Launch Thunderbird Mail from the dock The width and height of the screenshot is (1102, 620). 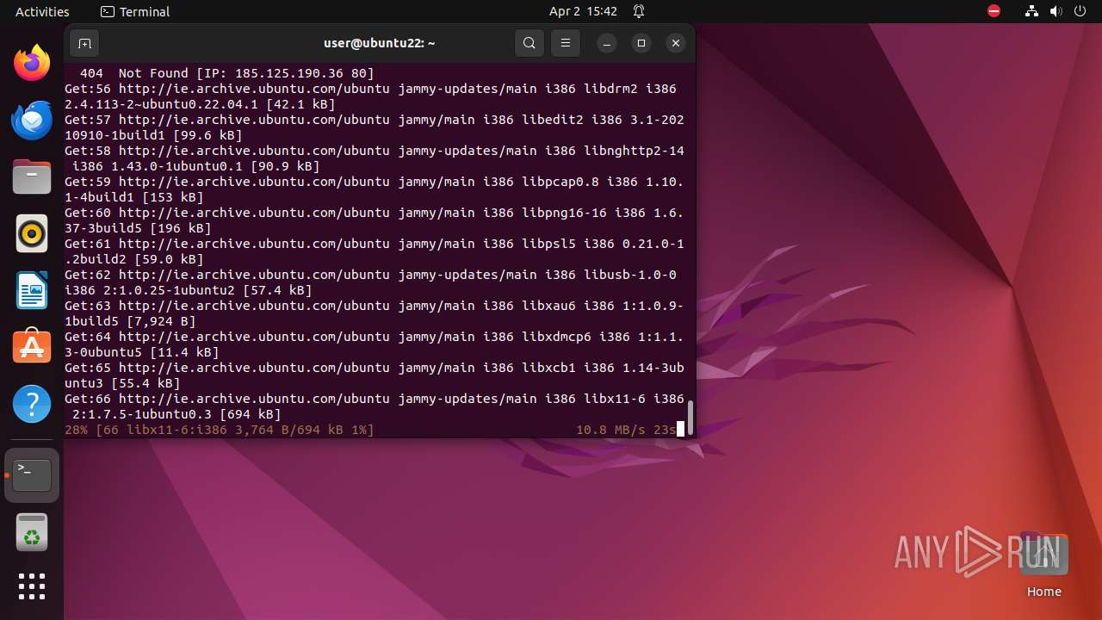[32, 120]
